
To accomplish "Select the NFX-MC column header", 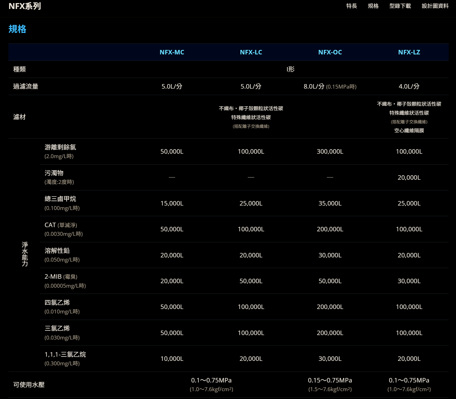I will [x=172, y=52].
